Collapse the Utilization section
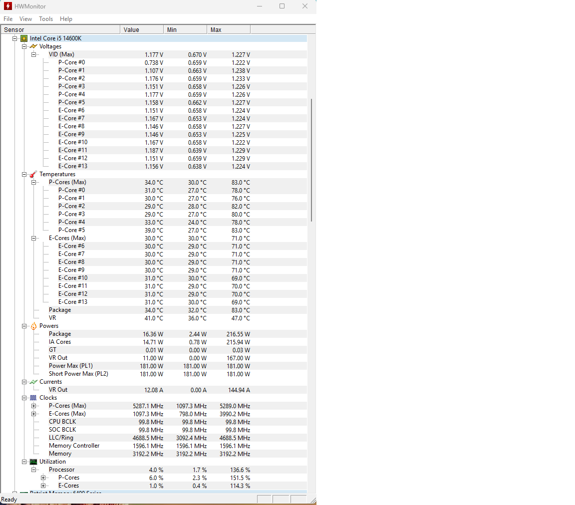This screenshot has height=505, width=575. click(x=24, y=462)
